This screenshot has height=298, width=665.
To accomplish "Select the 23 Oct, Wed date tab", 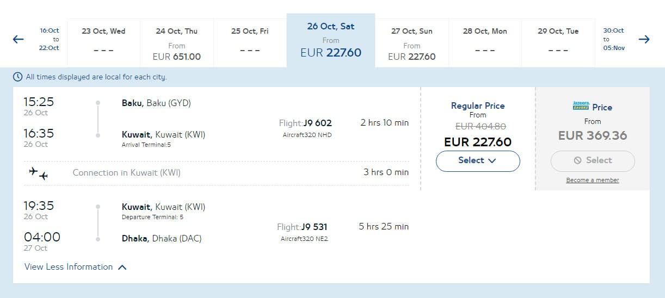I will coord(103,41).
